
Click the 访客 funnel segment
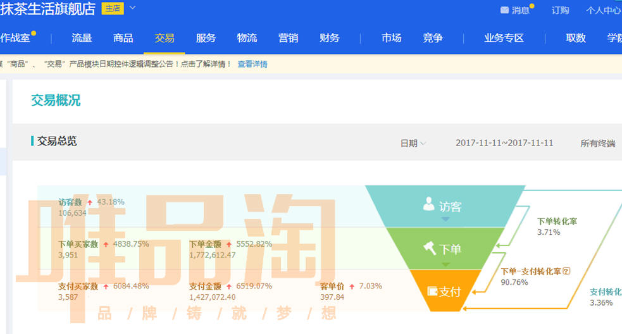click(x=445, y=206)
